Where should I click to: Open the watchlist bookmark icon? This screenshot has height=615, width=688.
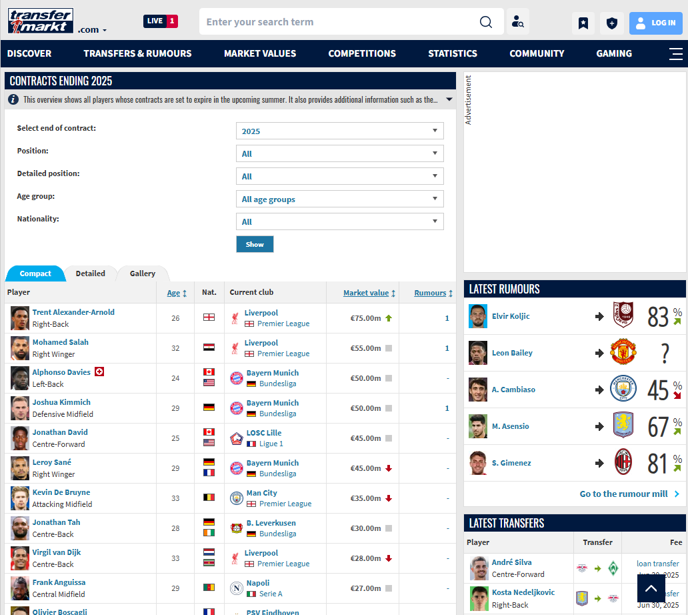pyautogui.click(x=583, y=23)
